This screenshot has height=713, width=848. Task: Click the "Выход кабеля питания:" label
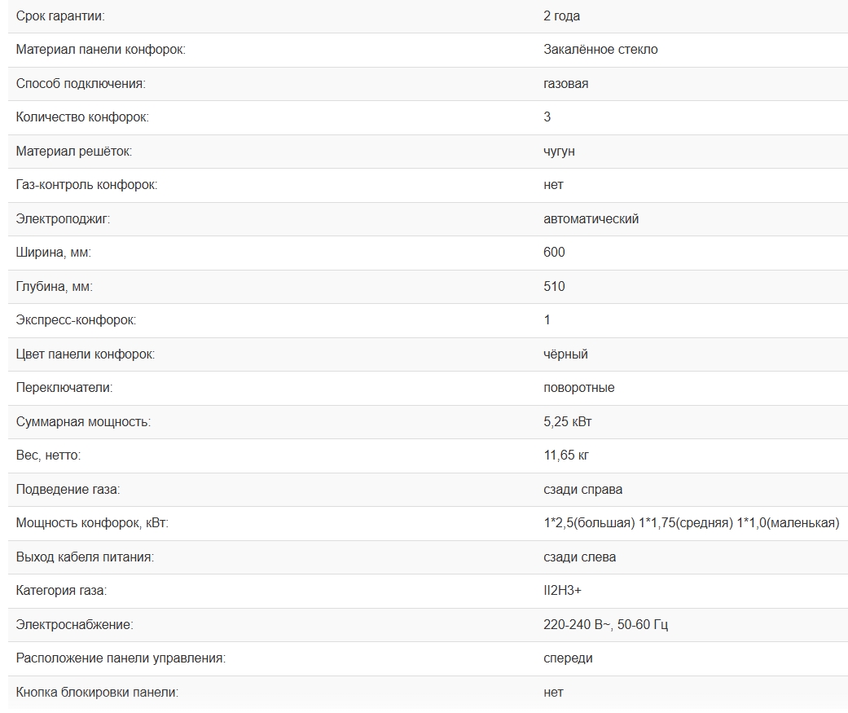coord(85,557)
